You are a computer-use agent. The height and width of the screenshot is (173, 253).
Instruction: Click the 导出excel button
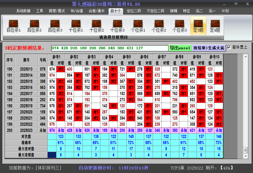tap(180, 48)
